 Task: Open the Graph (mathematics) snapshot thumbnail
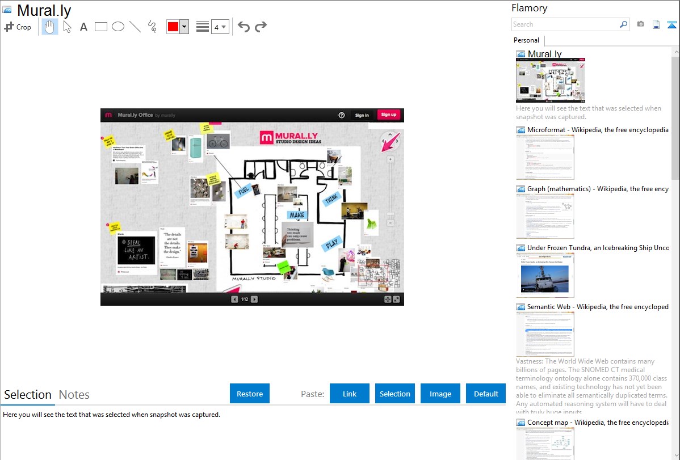coord(545,216)
